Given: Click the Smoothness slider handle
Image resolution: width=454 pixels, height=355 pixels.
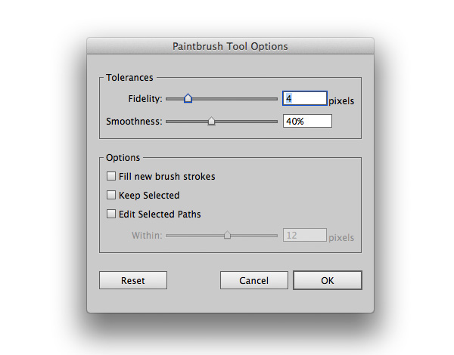Looking at the screenshot, I should click(x=211, y=121).
